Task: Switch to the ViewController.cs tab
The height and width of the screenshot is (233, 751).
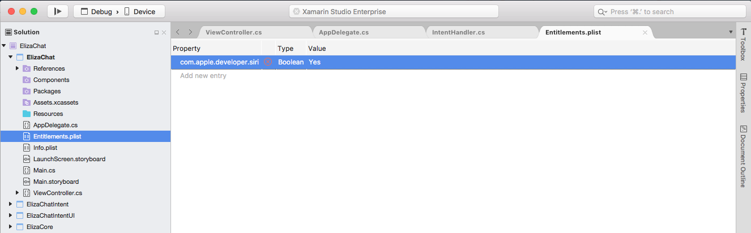Action: [x=233, y=32]
